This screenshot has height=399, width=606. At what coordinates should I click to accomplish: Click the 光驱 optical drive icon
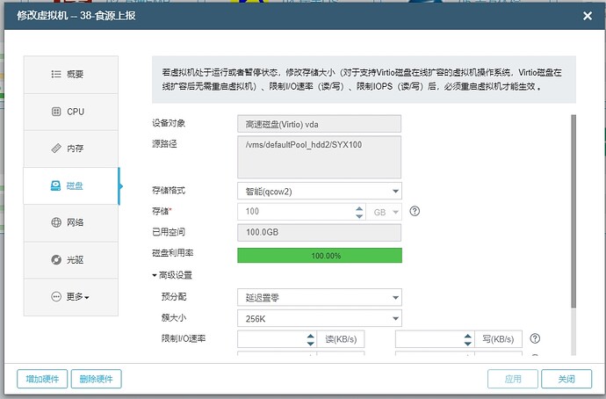point(56,259)
